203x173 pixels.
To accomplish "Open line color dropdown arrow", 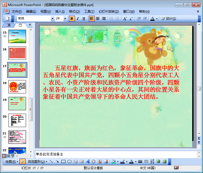I will 127,161.
